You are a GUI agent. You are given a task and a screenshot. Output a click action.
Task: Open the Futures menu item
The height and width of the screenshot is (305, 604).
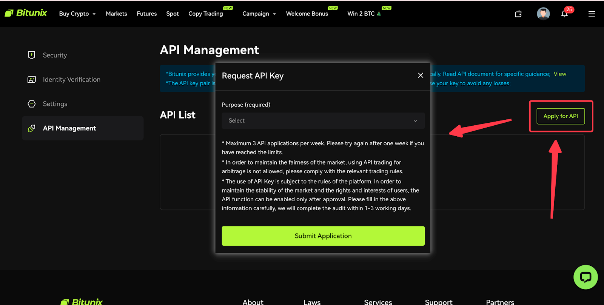point(147,14)
